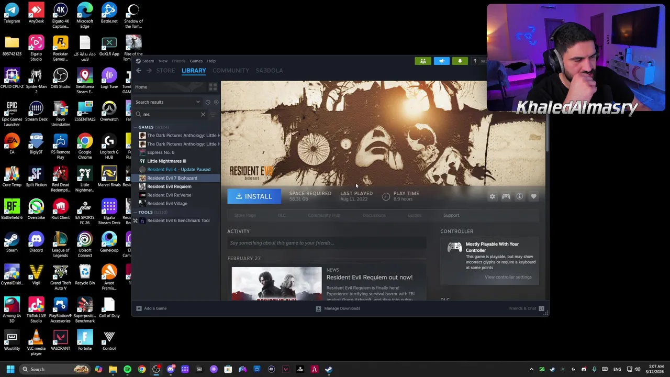This screenshot has width=670, height=377.
Task: Switch library to grid collections view
Action: click(x=213, y=87)
